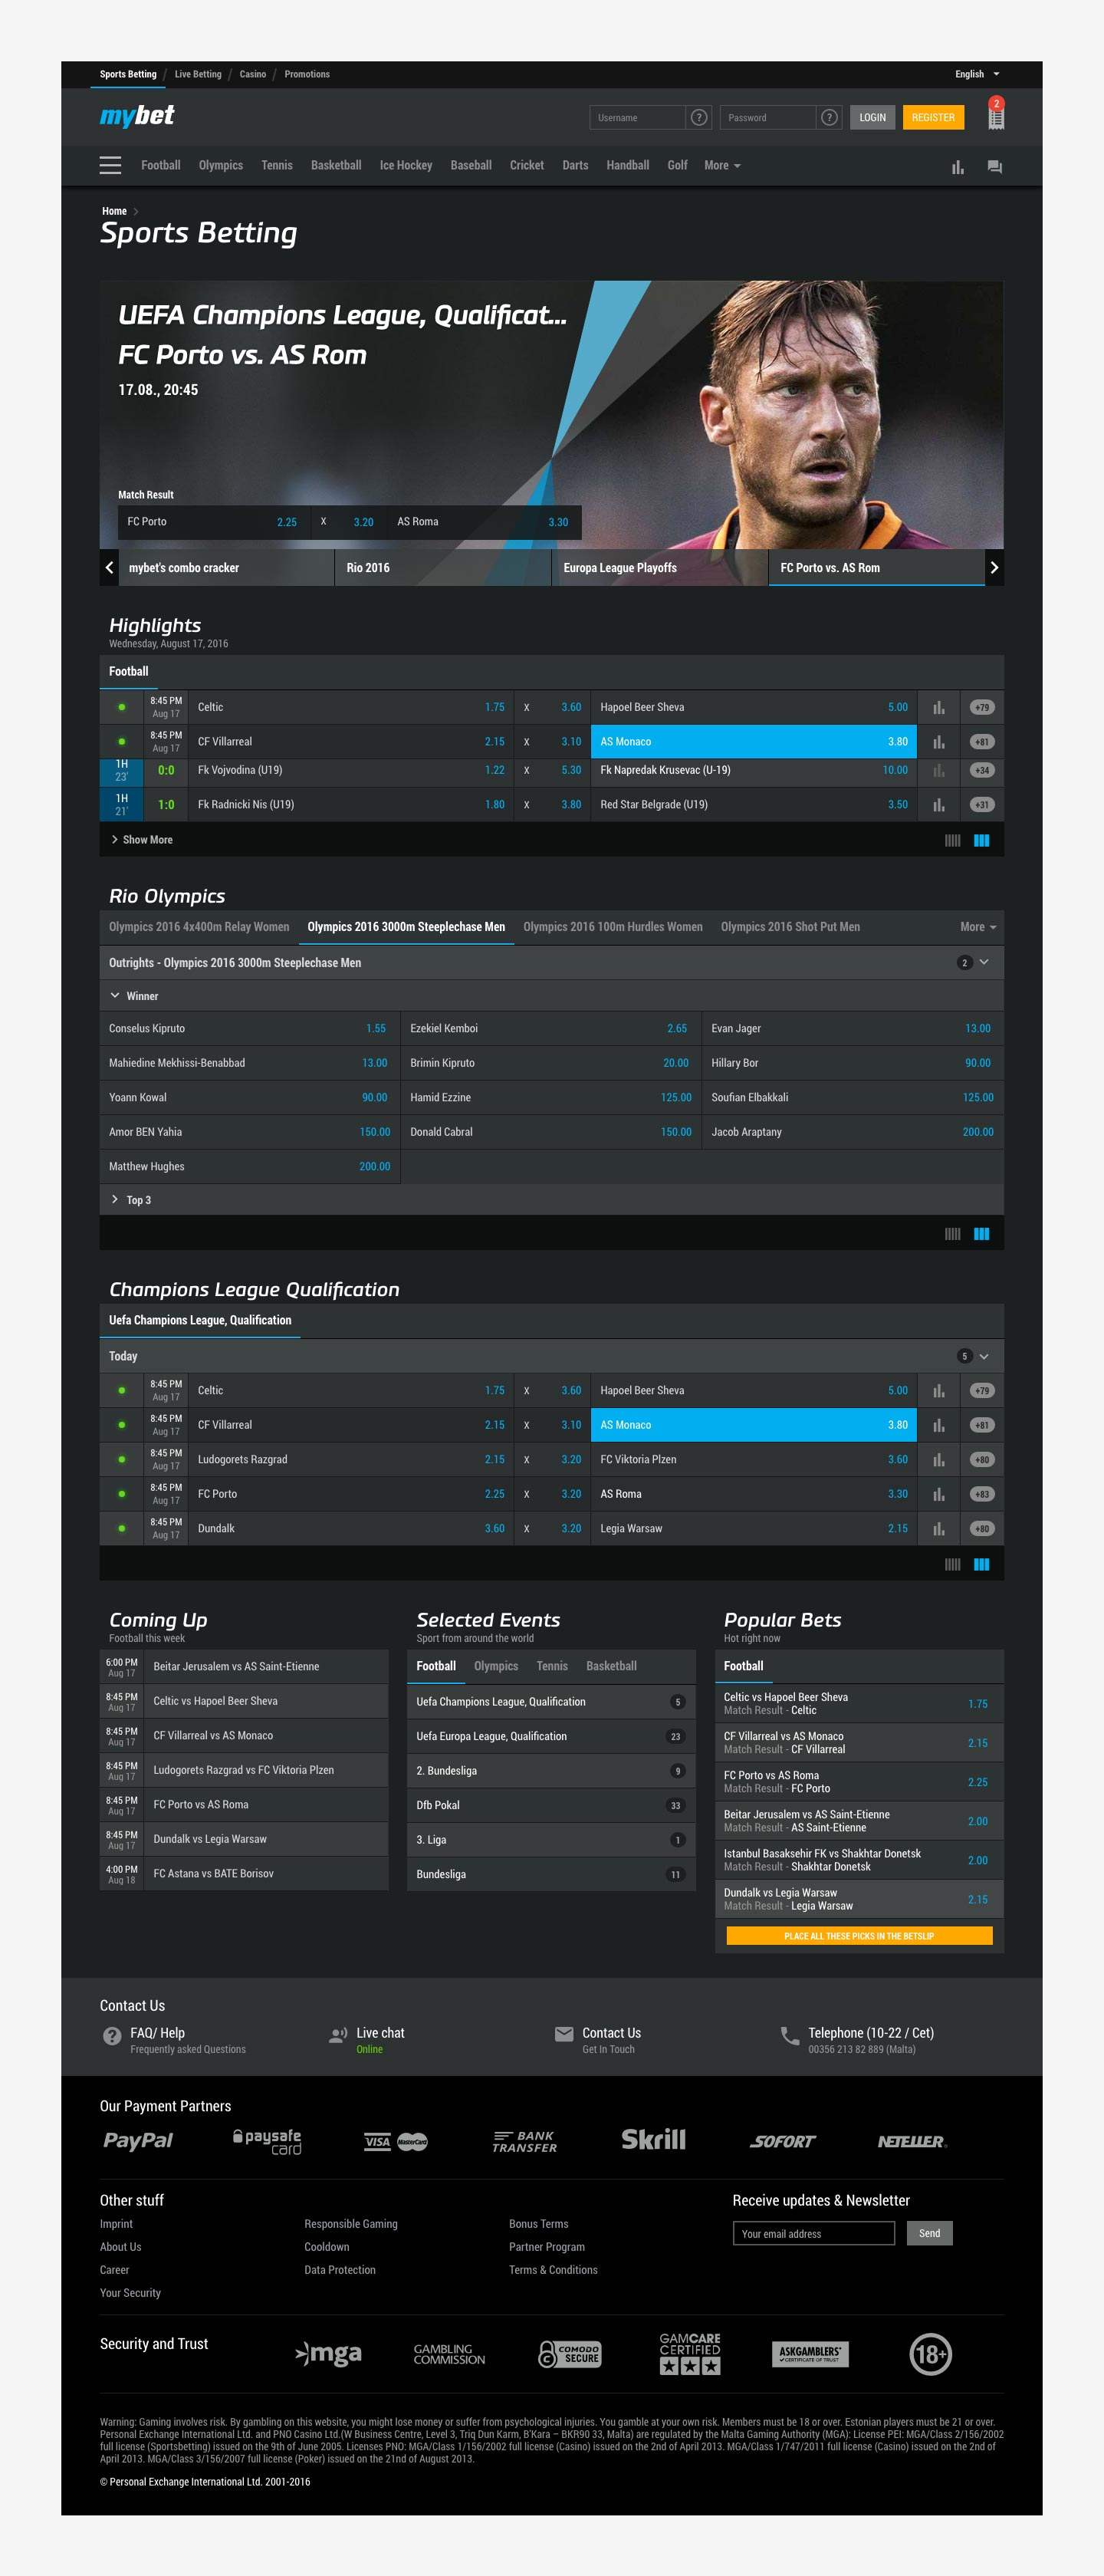This screenshot has width=1104, height=2576.
Task: Click the Home breadcrumb link
Action: pos(114,211)
